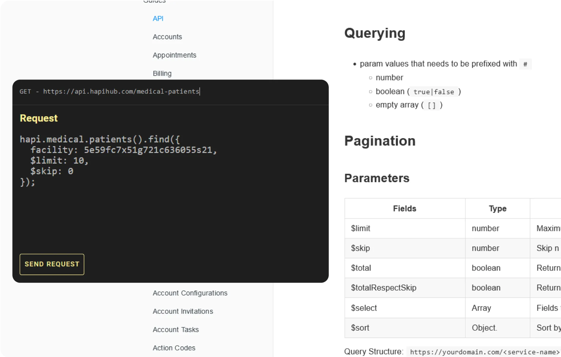Open the Billing sidebar entry

click(162, 73)
